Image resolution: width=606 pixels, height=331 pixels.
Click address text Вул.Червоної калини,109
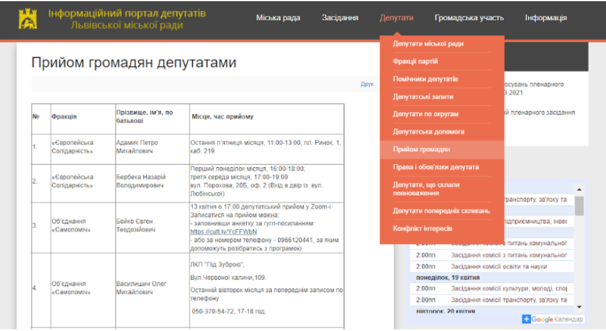pyautogui.click(x=228, y=278)
